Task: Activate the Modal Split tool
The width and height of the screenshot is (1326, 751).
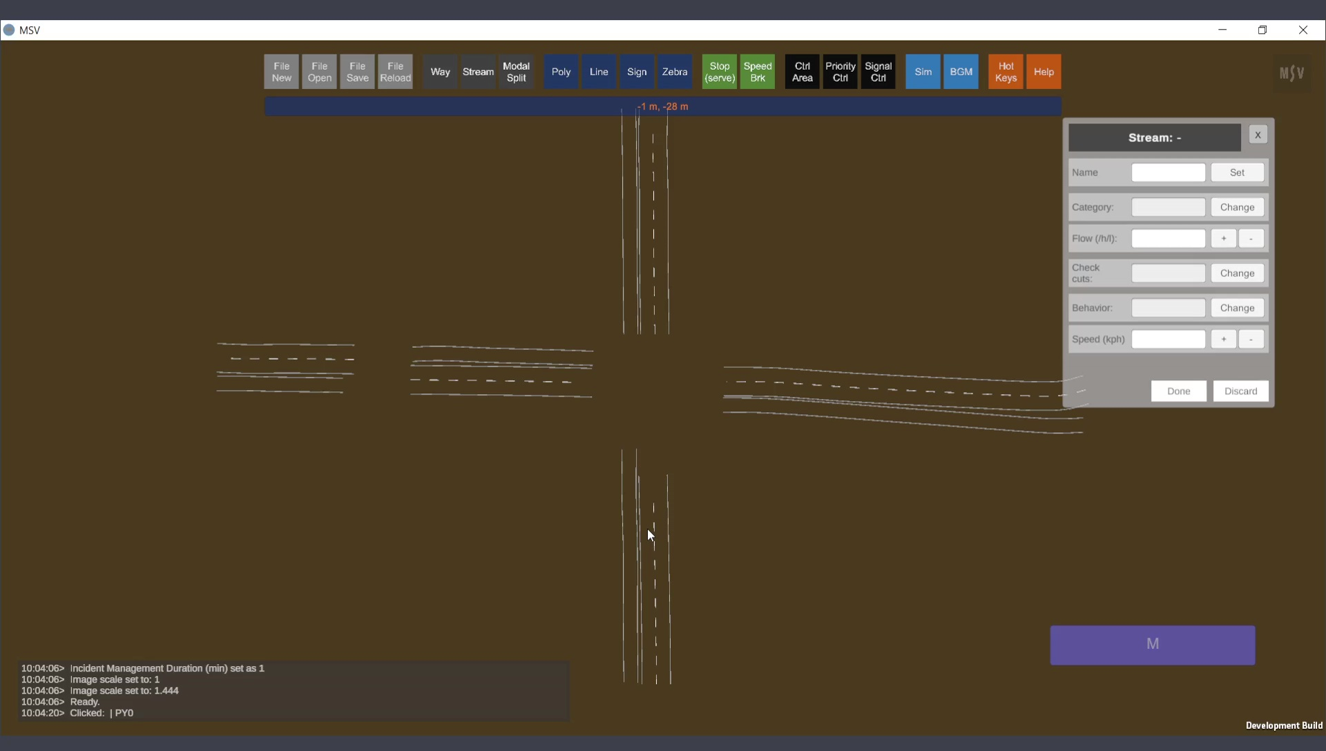Action: coord(516,72)
